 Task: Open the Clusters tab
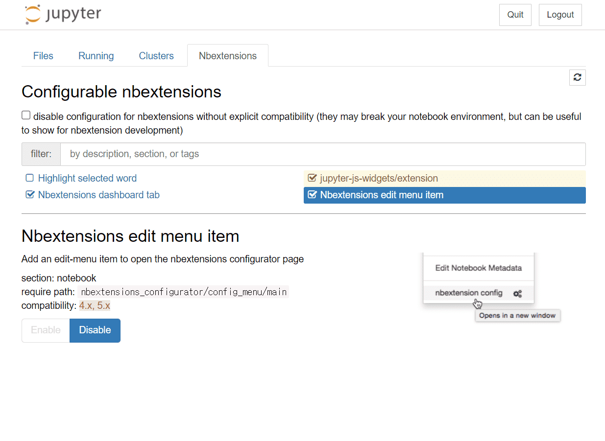point(156,56)
